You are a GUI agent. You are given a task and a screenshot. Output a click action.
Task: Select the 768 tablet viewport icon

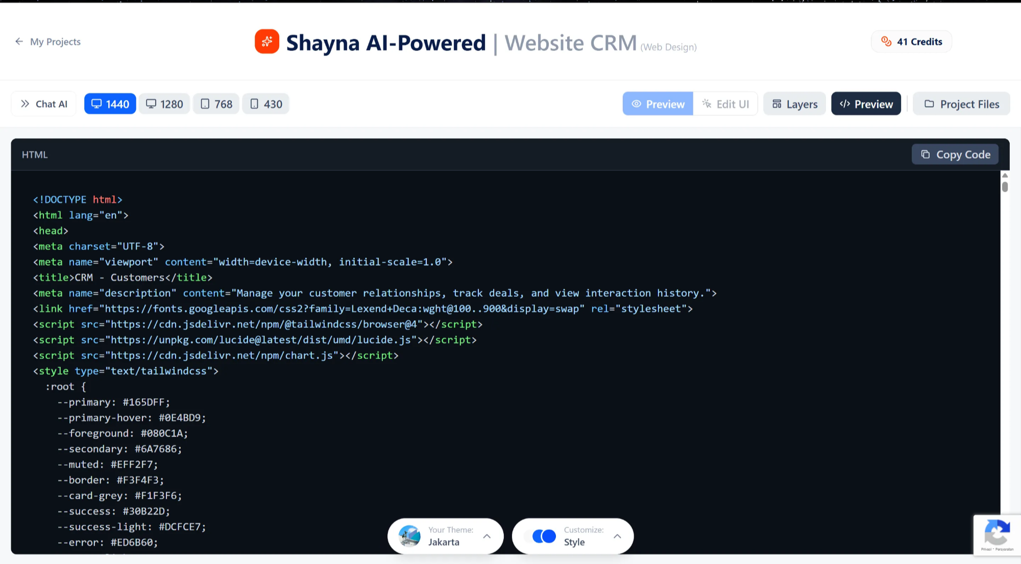click(x=205, y=104)
